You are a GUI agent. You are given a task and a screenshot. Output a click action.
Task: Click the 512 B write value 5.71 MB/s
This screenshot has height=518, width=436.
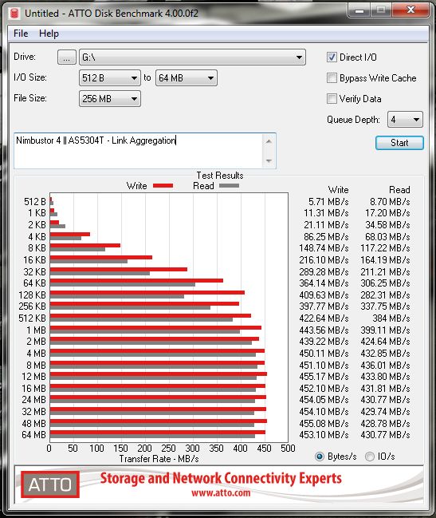point(328,201)
